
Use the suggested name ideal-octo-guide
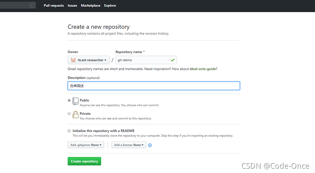[x=203, y=69]
